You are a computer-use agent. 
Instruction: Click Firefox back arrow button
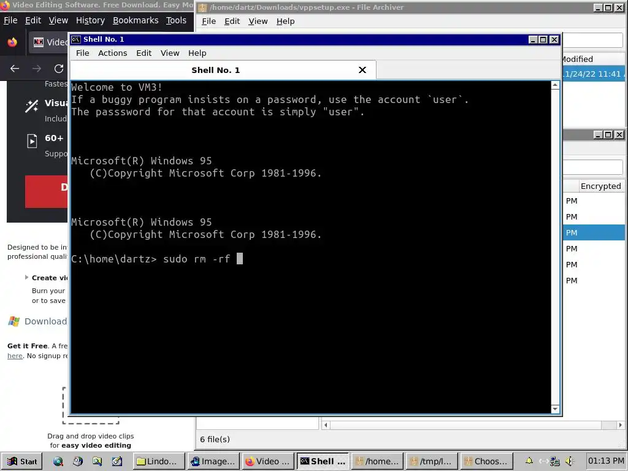pyautogui.click(x=15, y=69)
